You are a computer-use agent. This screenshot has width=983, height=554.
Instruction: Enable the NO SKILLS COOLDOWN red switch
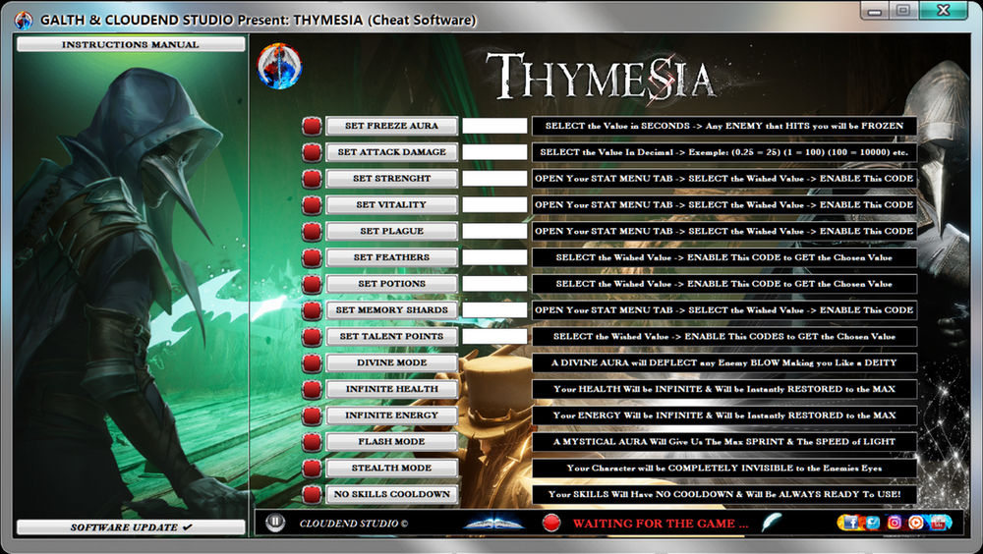pyautogui.click(x=312, y=494)
